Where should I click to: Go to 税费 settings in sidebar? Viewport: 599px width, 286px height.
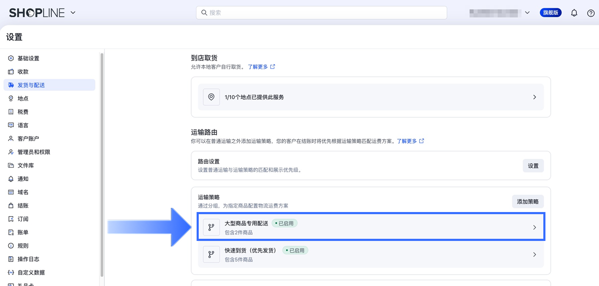click(x=23, y=112)
